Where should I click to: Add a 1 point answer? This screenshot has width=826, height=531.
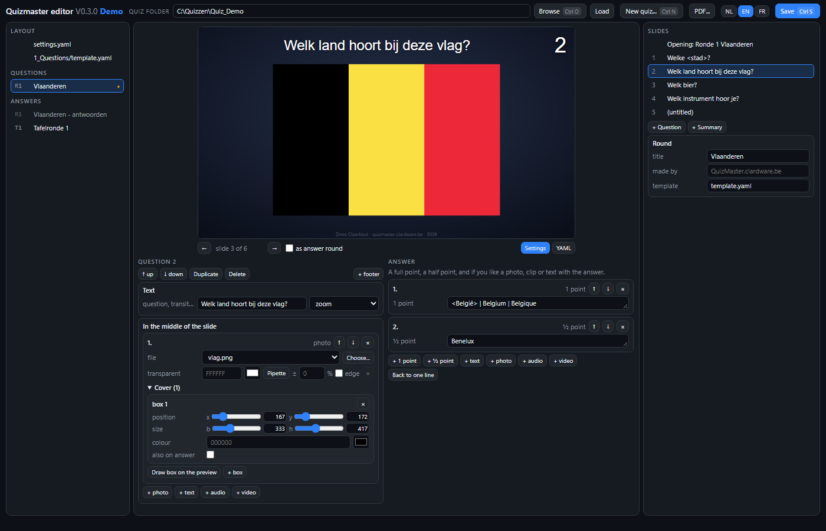click(x=405, y=361)
